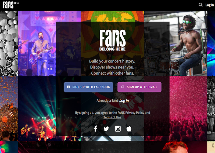This screenshot has height=153, width=215.
Task: Select the pink glitter crowd photo
Action: (x=188, y=108)
